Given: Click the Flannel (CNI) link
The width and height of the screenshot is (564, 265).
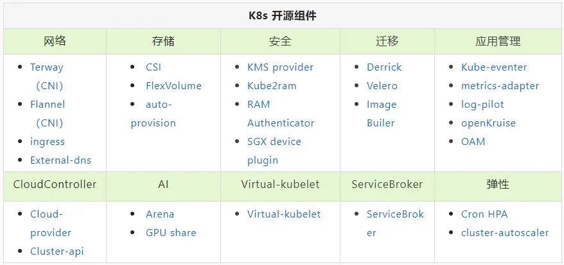Looking at the screenshot, I should click(x=48, y=105).
